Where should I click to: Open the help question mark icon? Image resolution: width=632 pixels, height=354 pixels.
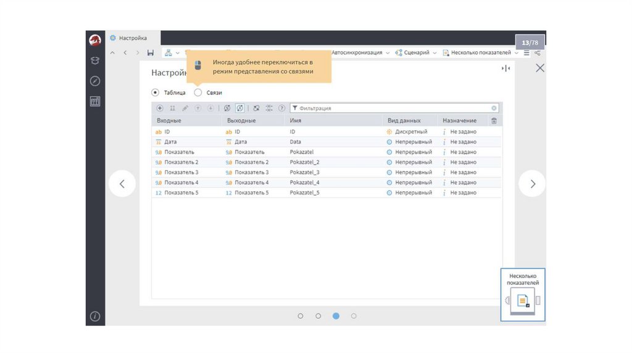click(x=282, y=108)
